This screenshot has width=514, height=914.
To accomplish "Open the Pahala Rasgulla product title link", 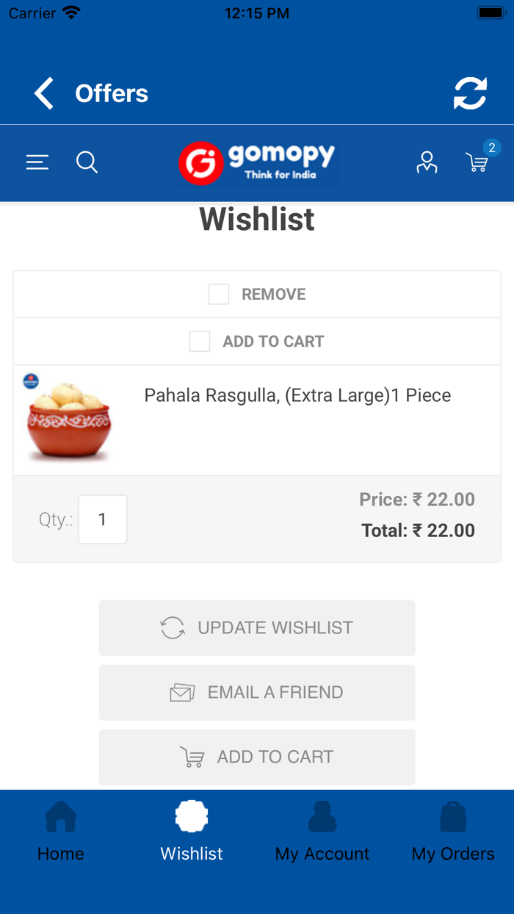I will pos(297,395).
